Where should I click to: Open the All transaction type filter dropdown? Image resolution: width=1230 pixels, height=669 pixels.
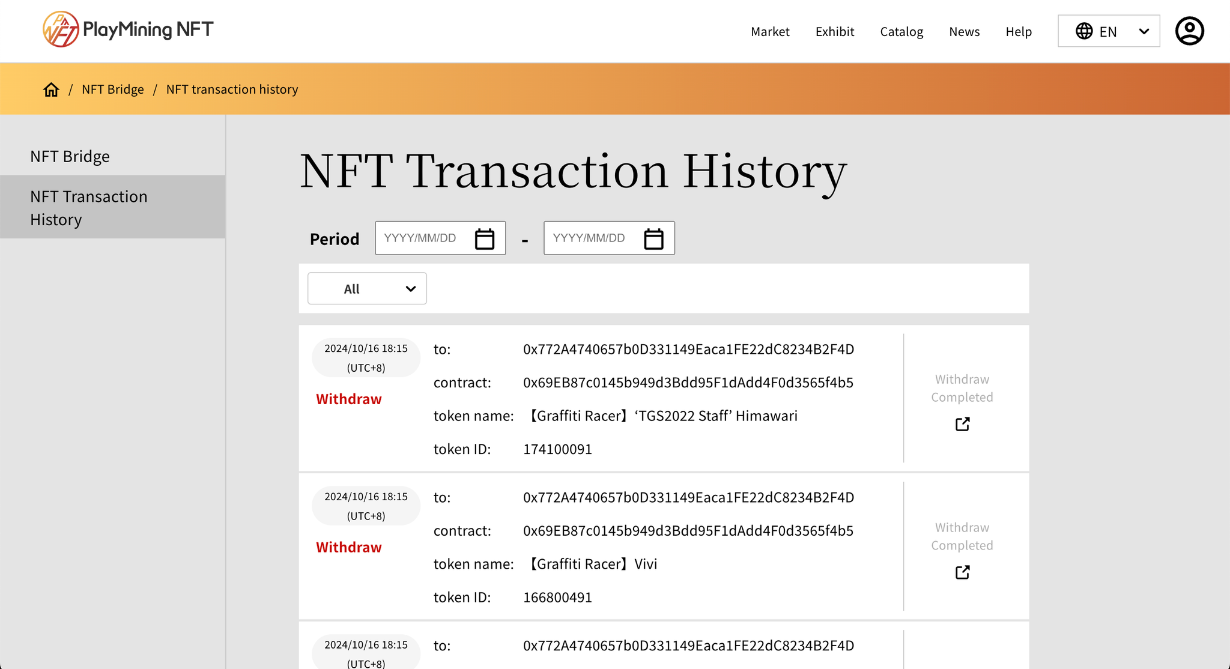(366, 289)
